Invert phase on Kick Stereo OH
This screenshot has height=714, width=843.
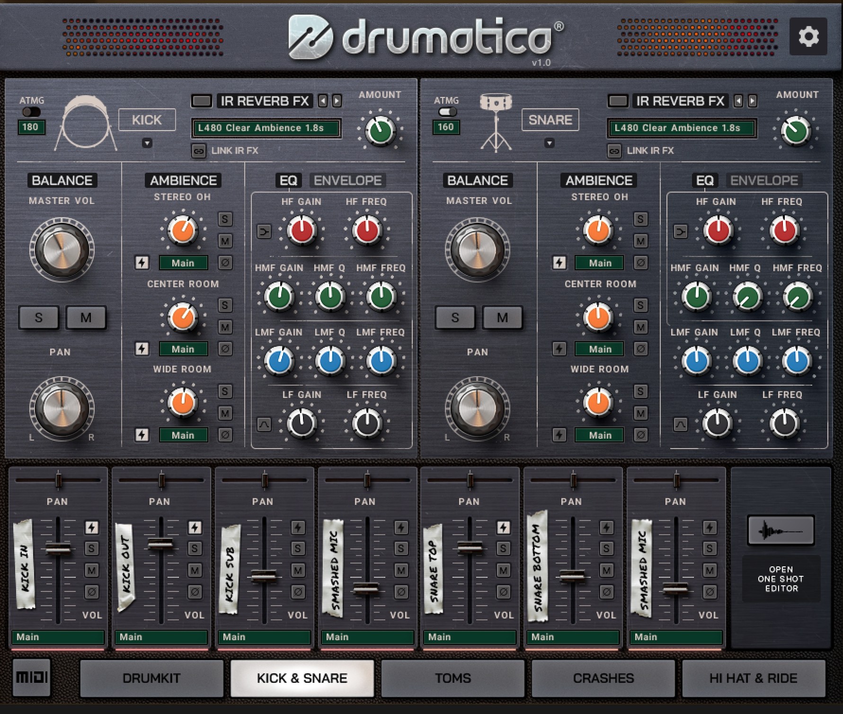tap(225, 262)
